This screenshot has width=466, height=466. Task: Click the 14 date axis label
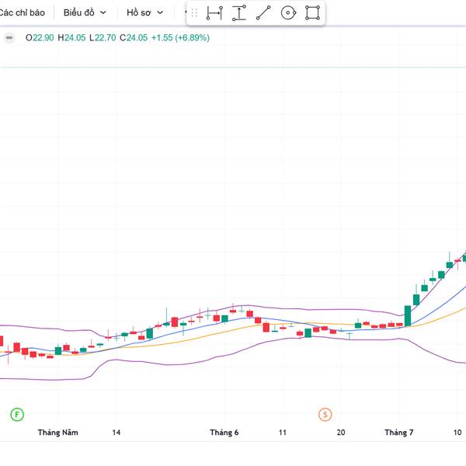coord(116,433)
